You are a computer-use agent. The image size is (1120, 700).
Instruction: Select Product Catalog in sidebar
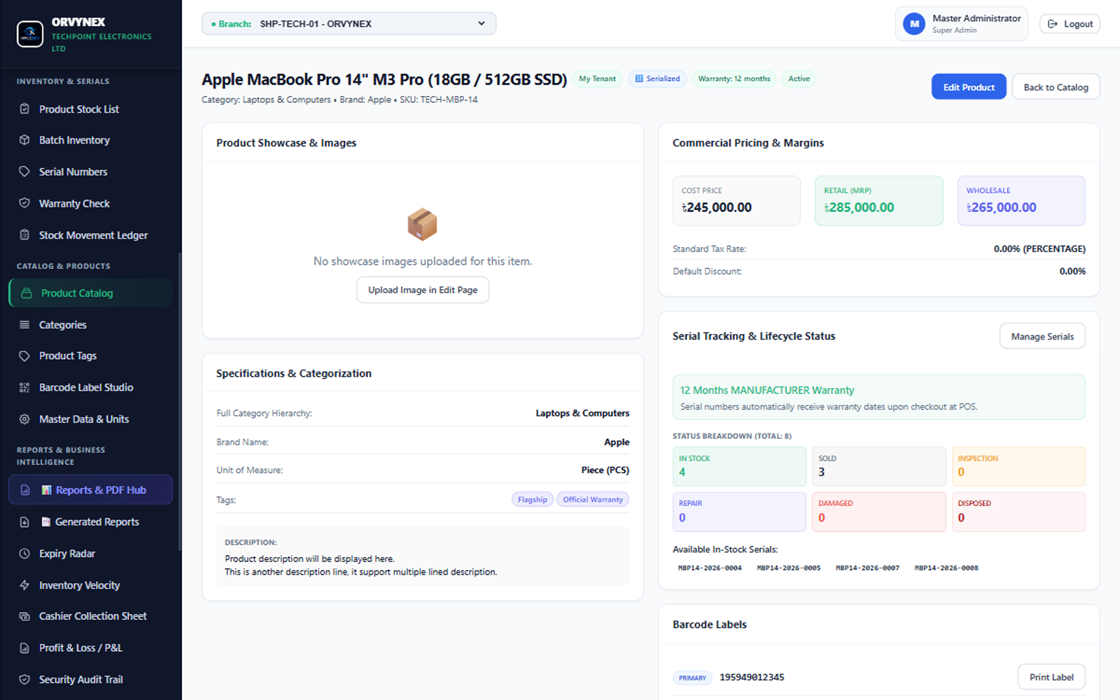coord(90,293)
